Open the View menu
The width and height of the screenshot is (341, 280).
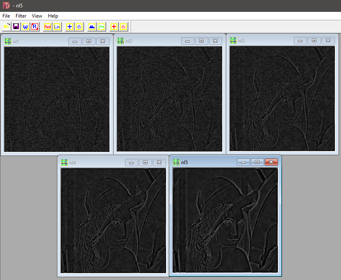(37, 16)
